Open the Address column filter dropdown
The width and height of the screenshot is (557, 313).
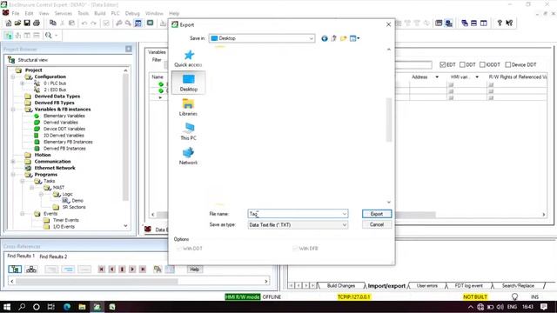click(x=437, y=77)
